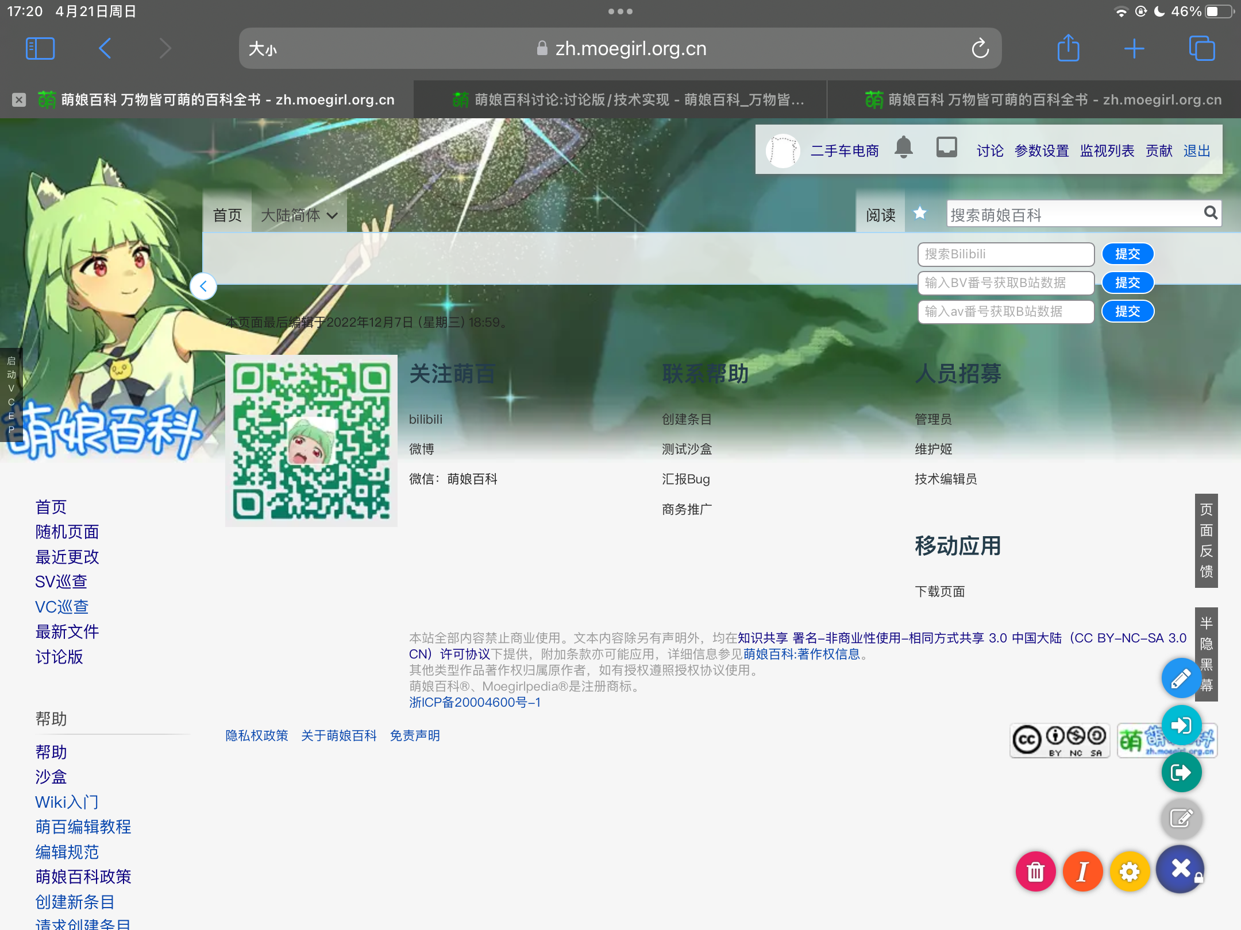Close the floating tool menu X button
Image resolution: width=1241 pixels, height=930 pixels.
[1180, 869]
